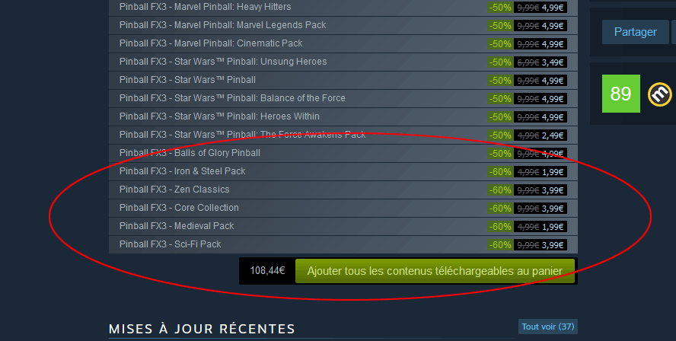Select Star Wars Pinball: The Force Awakens Pack
676x341 pixels.
click(343, 135)
